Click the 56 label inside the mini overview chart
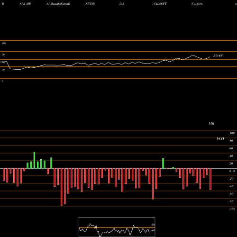237x237 pixels. click(x=153, y=225)
